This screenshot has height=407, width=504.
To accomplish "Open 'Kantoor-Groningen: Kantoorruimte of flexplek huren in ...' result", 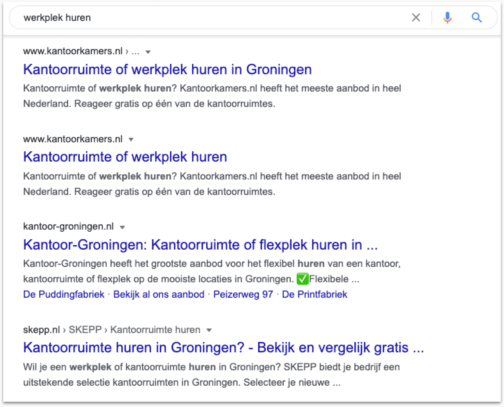I will (x=201, y=245).
